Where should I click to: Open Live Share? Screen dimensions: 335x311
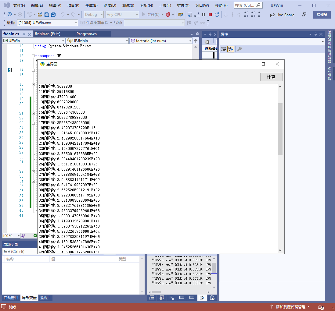(x=282, y=15)
